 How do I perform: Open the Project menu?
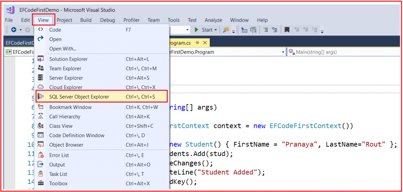[64, 20]
